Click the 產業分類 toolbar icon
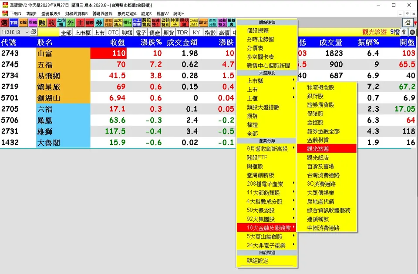The width and height of the screenshot is (418, 274). pos(212,23)
